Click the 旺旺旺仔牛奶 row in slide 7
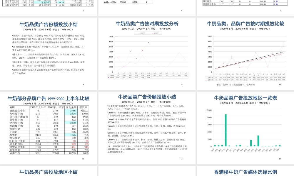294x176 pixels. click(245, 4)
